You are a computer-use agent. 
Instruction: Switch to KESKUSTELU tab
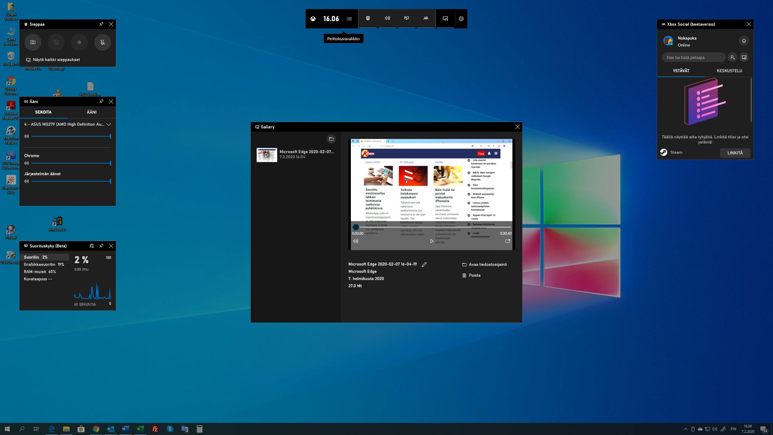point(730,71)
